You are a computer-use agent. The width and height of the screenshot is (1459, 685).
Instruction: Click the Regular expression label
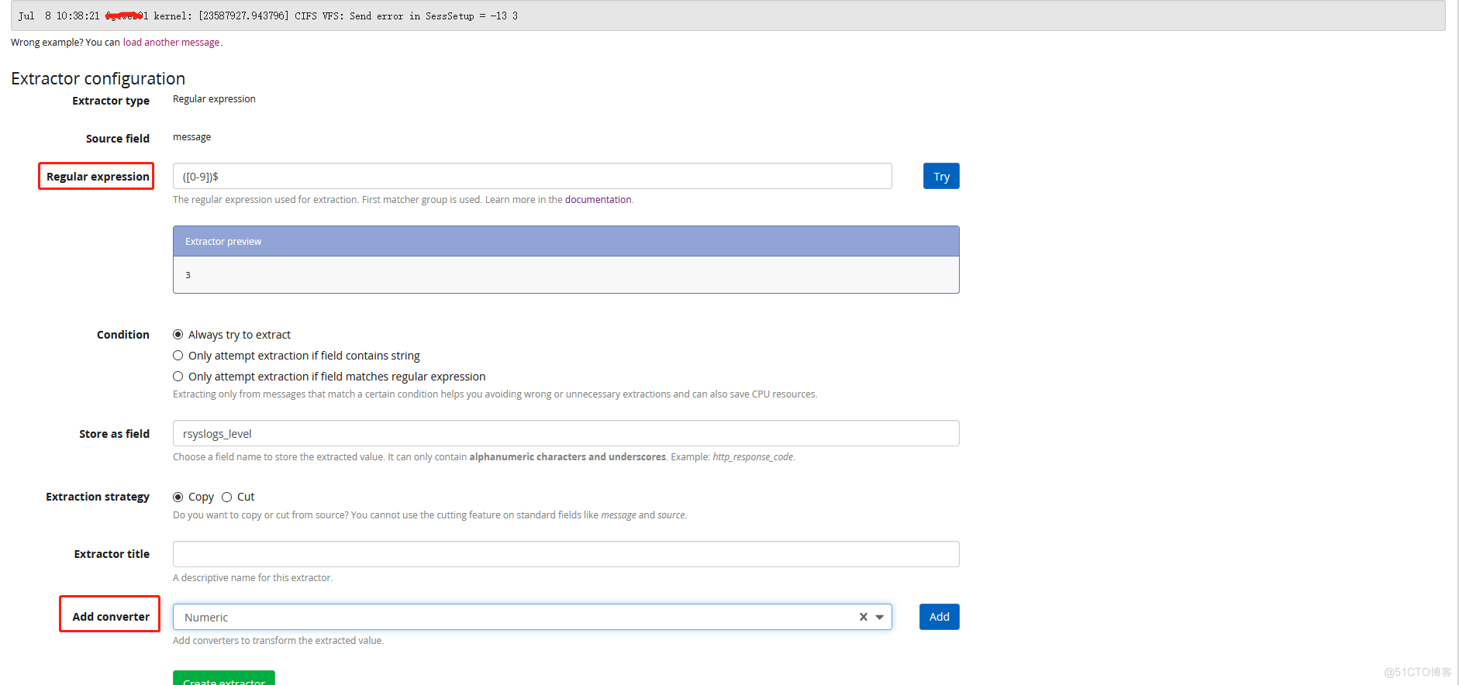[98, 177]
